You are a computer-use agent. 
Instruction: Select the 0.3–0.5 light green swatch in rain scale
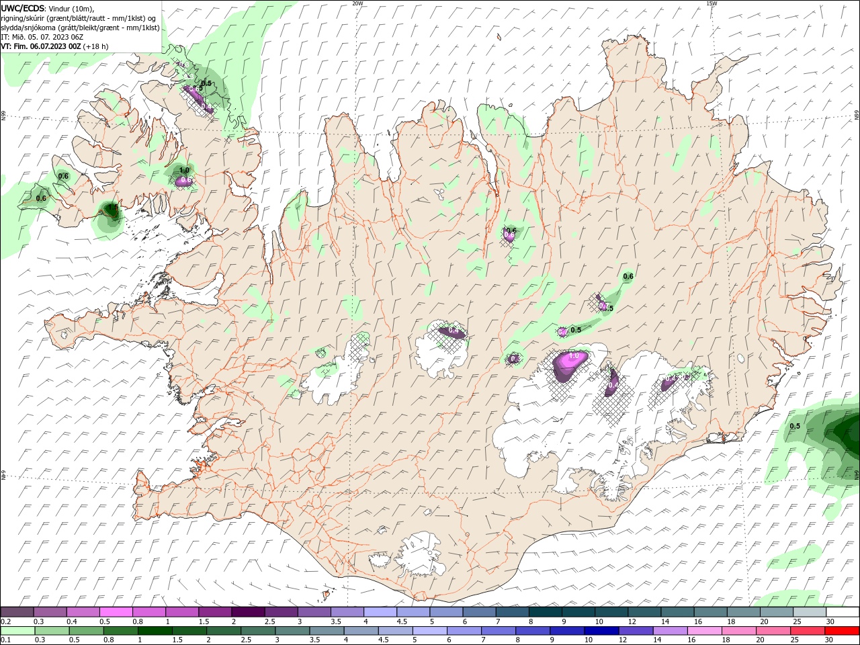point(52,631)
